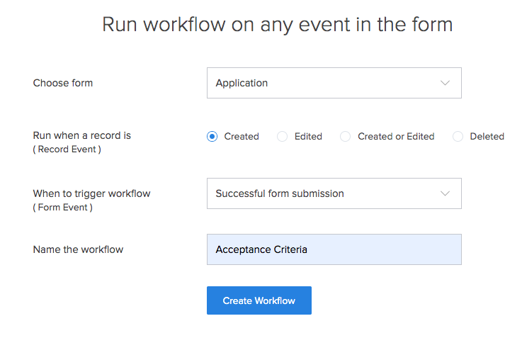Click the "Deleted" option label text

487,137
